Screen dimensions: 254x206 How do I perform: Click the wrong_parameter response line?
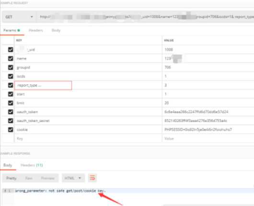click(60, 191)
